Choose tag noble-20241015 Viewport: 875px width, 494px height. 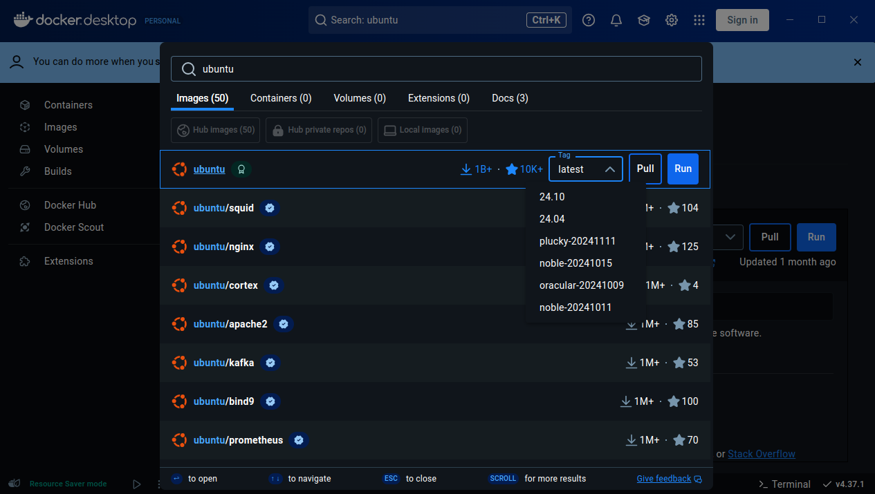[x=586, y=263]
